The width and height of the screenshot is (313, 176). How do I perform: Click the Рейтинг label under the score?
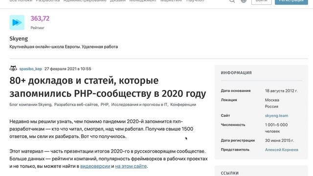click(x=37, y=28)
